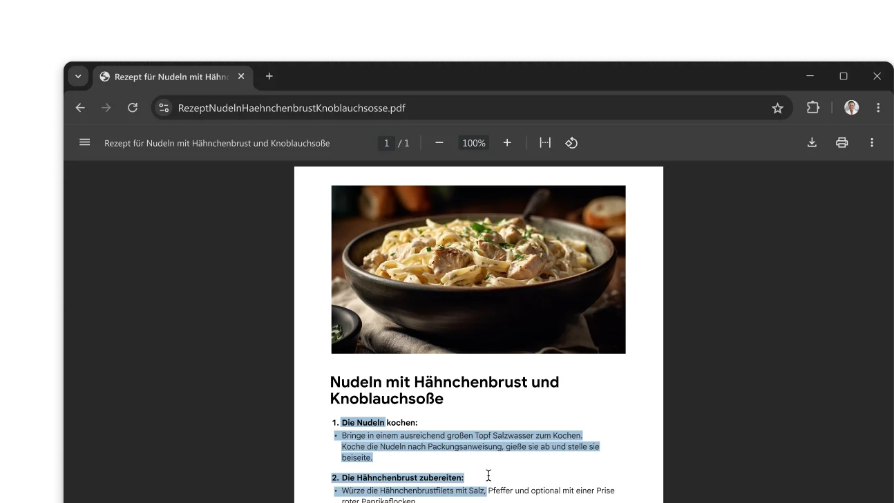Click the page number input field
Image resolution: width=894 pixels, height=503 pixels.
[x=386, y=142]
